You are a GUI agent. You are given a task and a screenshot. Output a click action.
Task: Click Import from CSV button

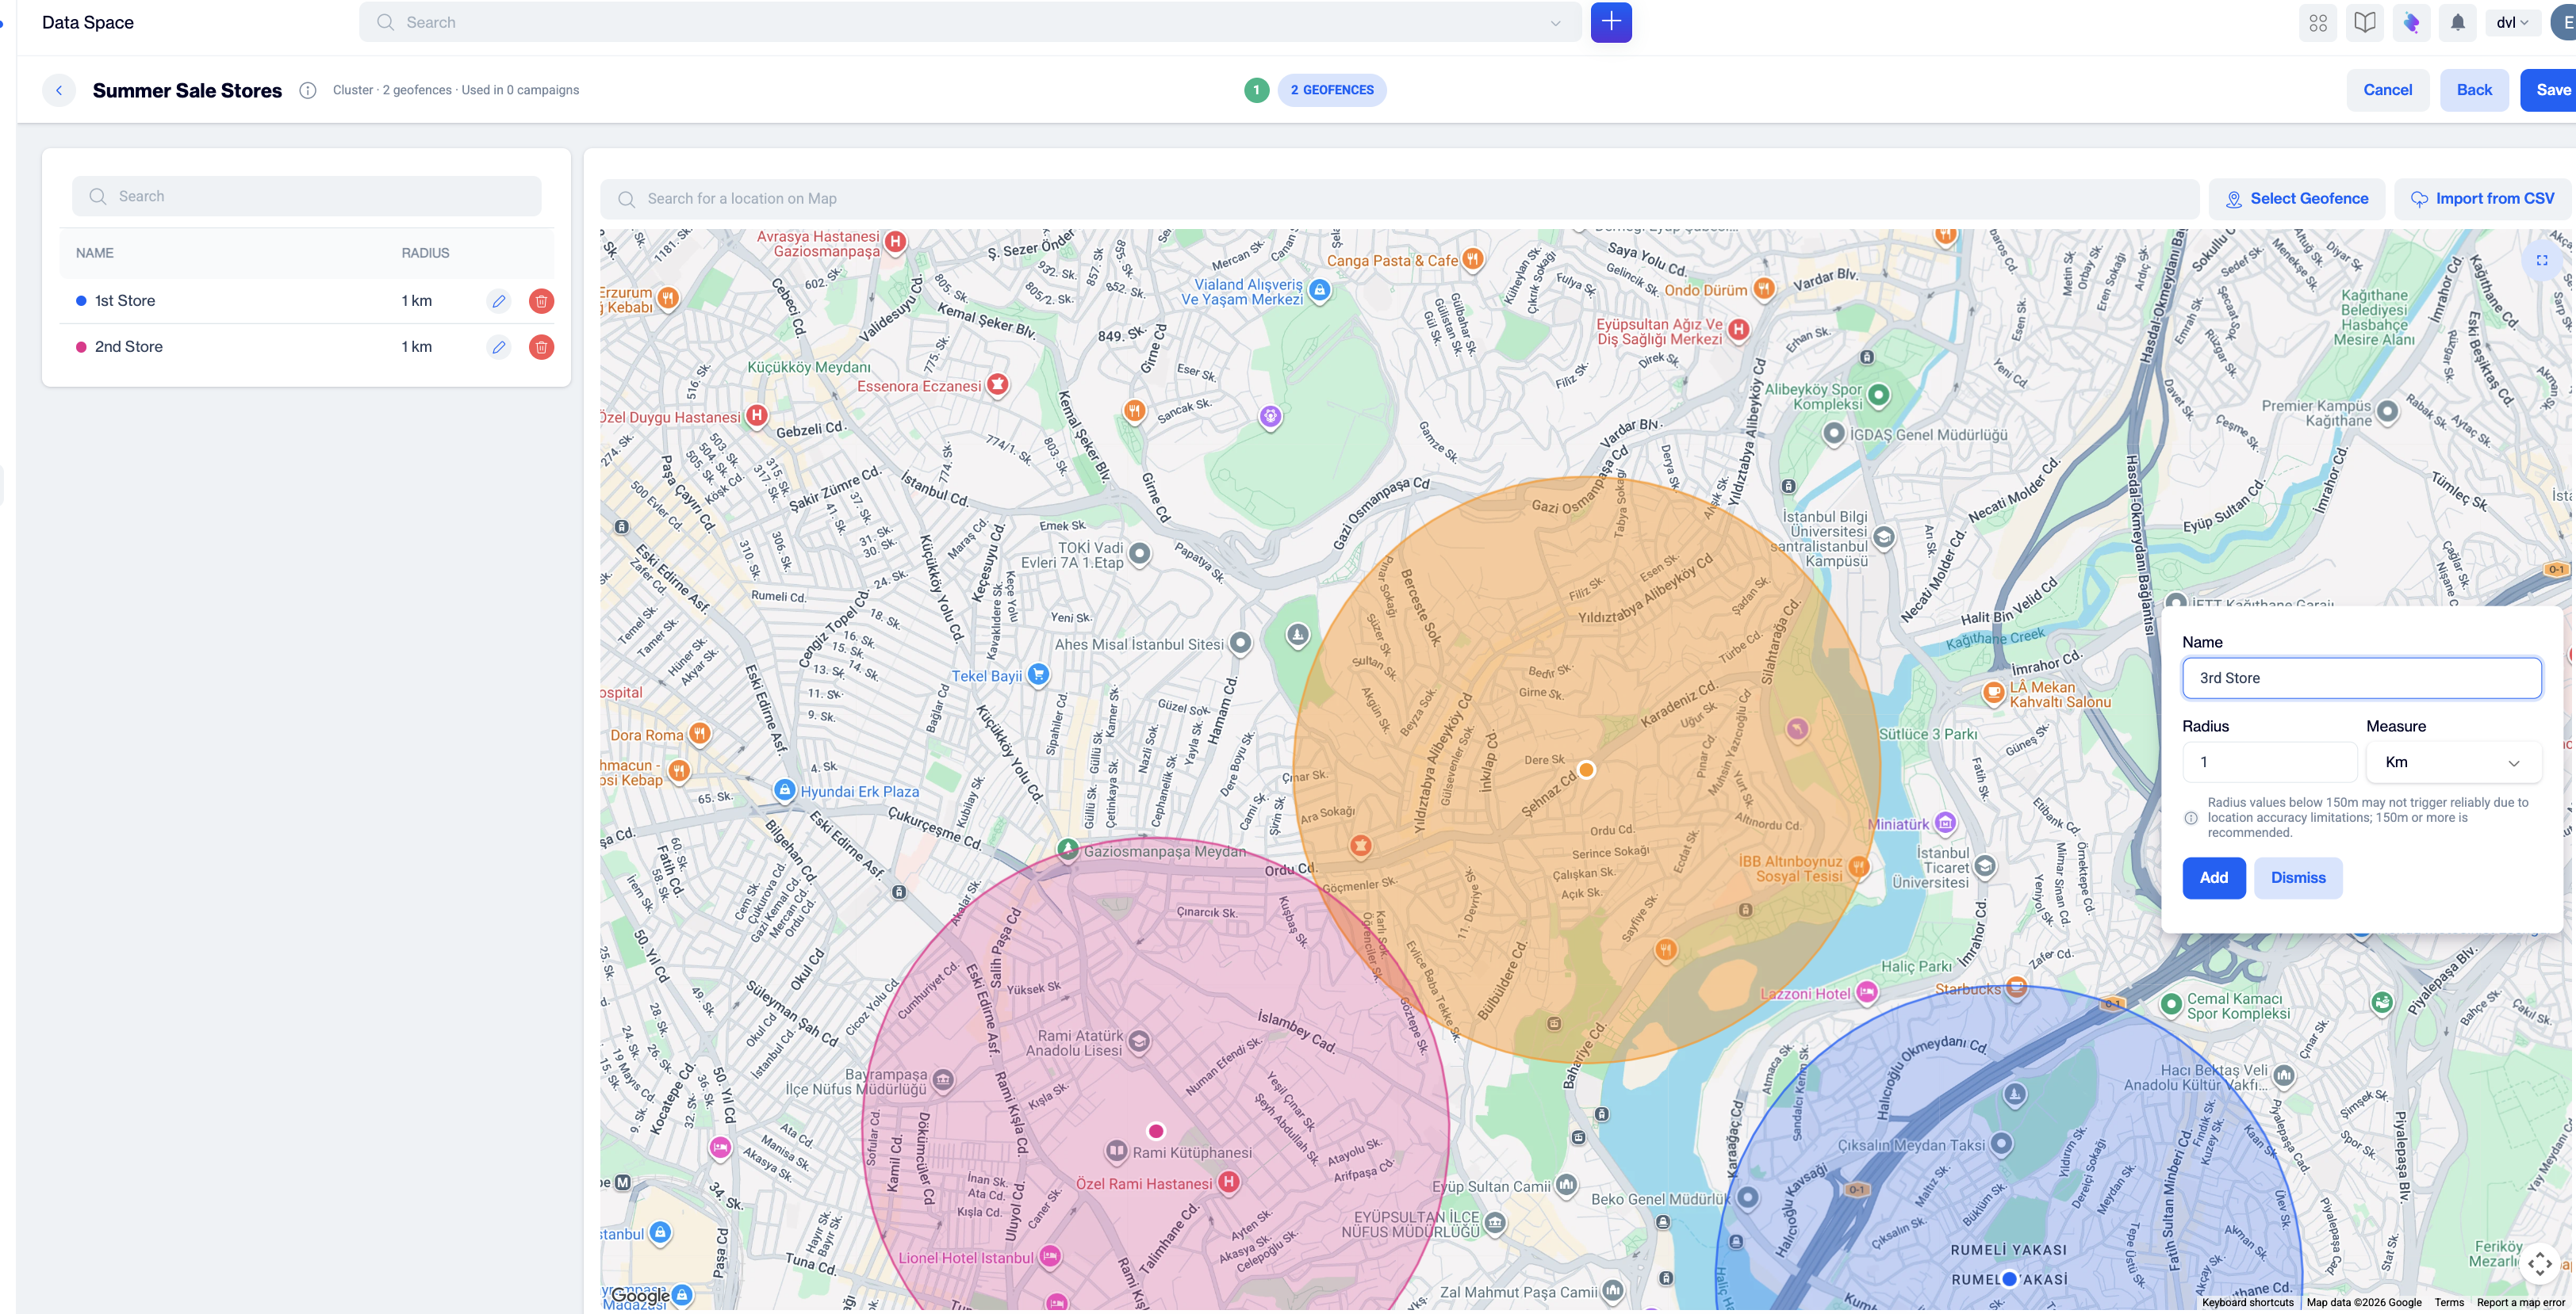(x=2482, y=199)
